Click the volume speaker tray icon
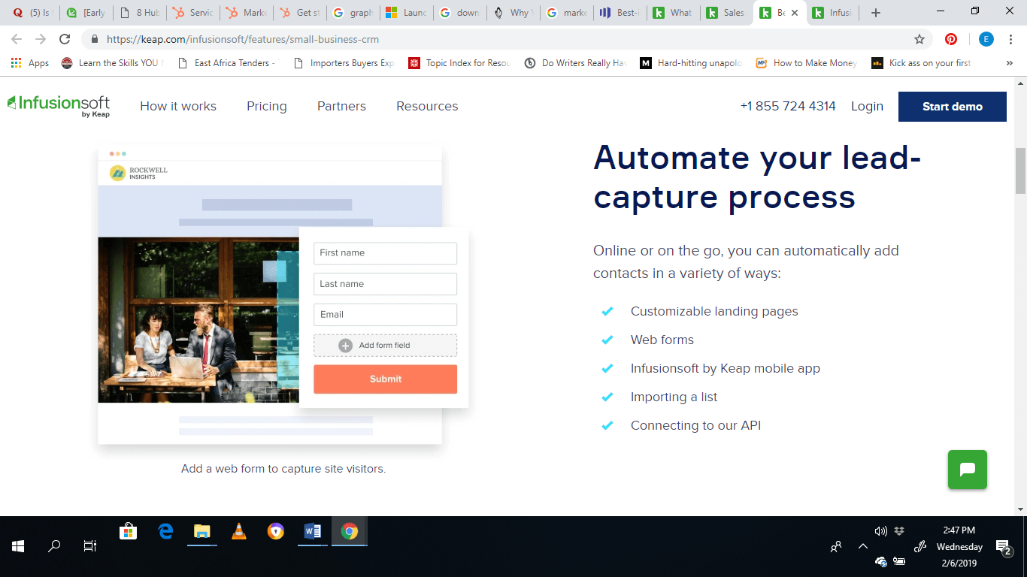The image size is (1027, 577). tap(881, 531)
